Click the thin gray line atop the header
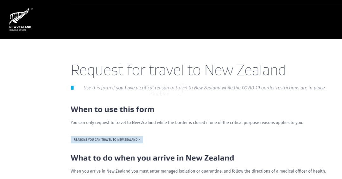Screen dimensions: 342x179 (206, 3)
